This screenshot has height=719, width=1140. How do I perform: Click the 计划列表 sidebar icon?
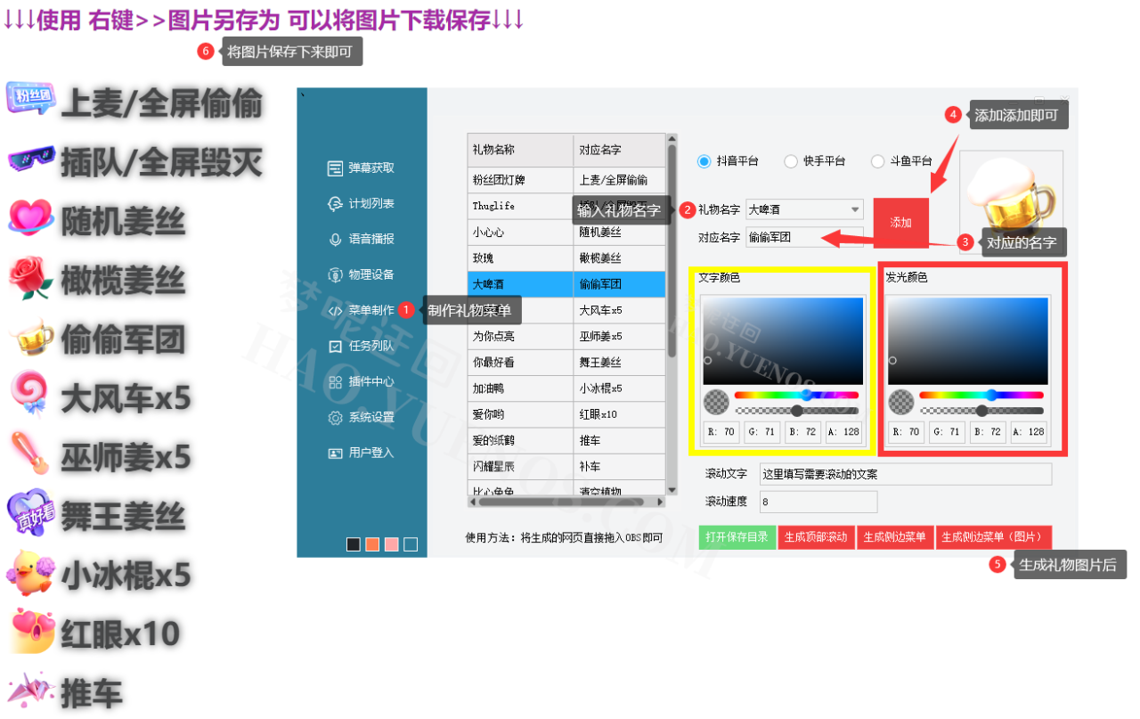tap(335, 203)
